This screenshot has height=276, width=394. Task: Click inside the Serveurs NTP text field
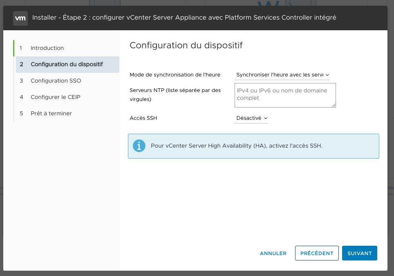pos(285,95)
